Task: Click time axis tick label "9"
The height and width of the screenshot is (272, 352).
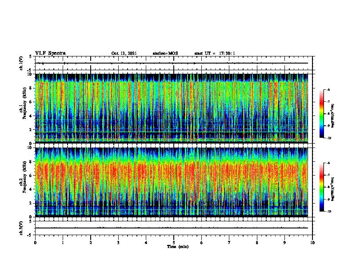Action: pyautogui.click(x=284, y=243)
